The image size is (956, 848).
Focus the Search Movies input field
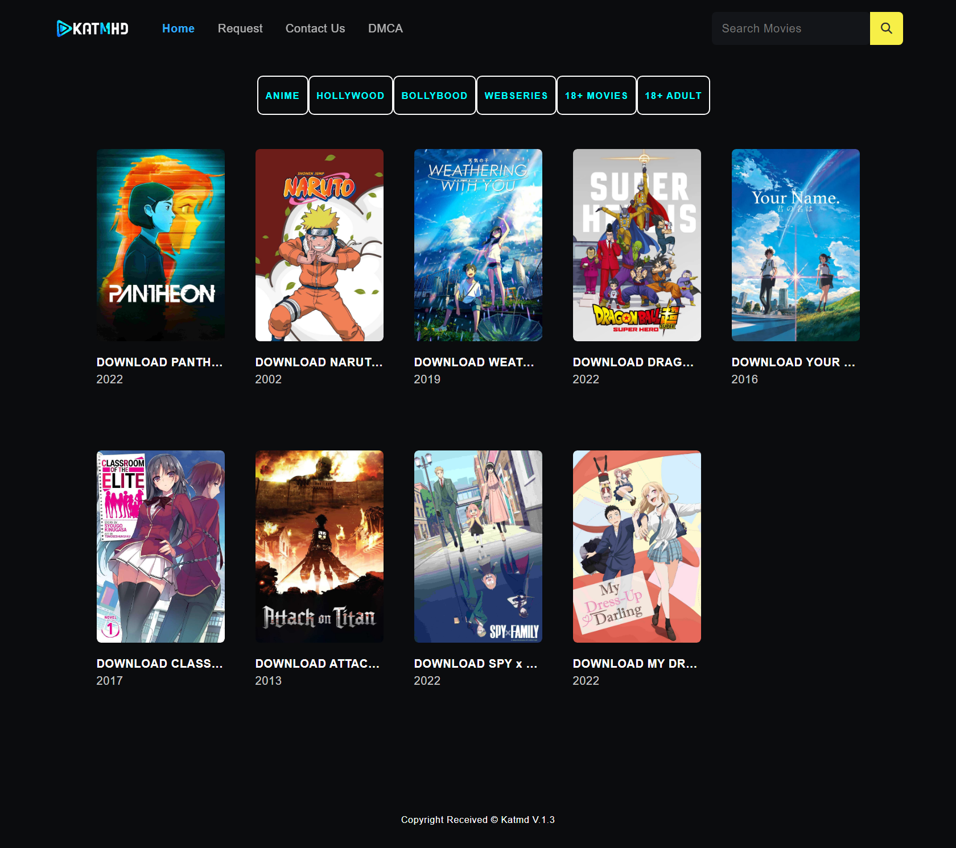coord(791,28)
